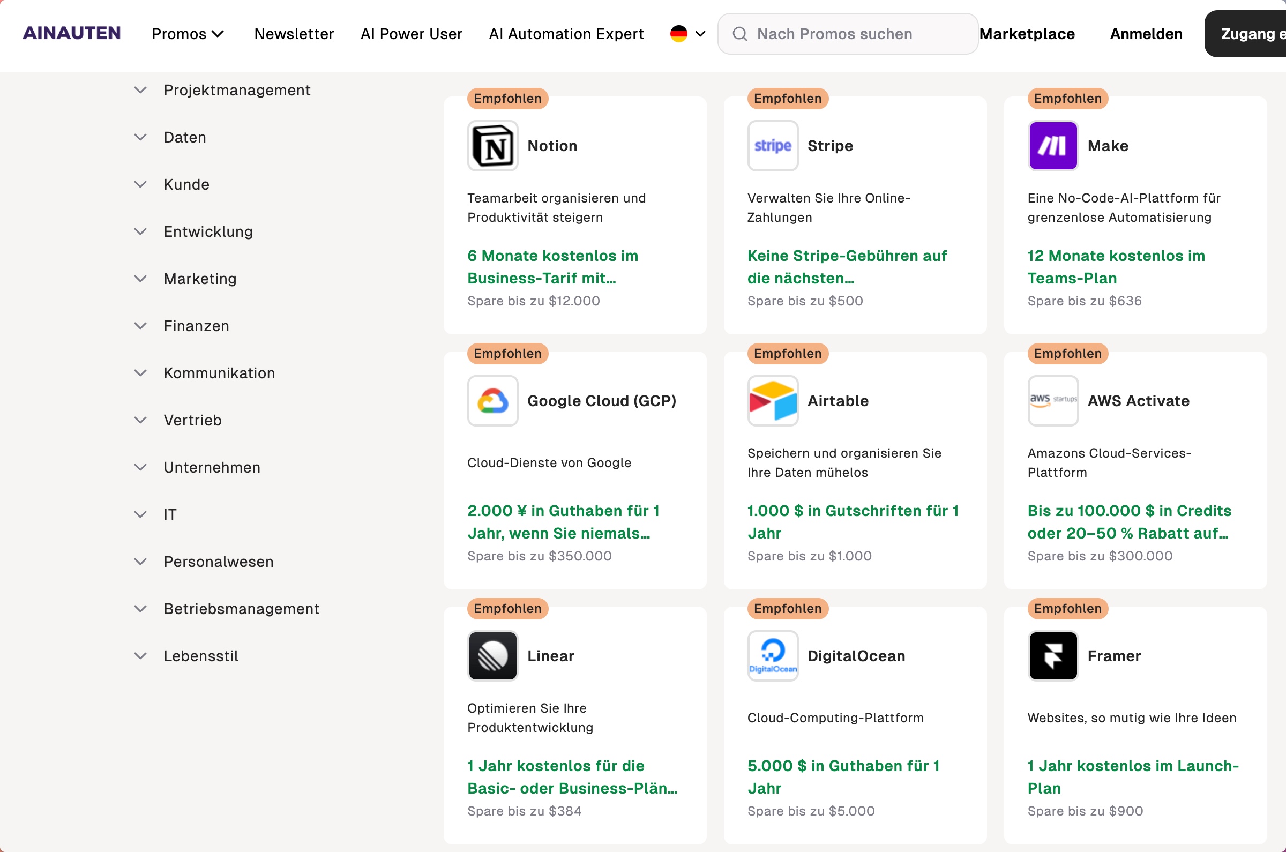Click the Stripe card title
The height and width of the screenshot is (852, 1286).
click(x=830, y=146)
